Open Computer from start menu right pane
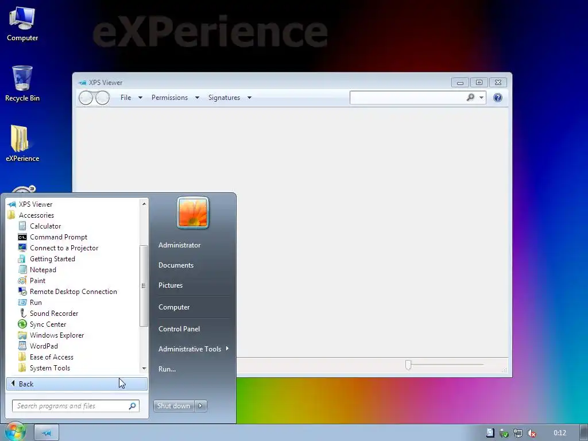 [174, 307]
